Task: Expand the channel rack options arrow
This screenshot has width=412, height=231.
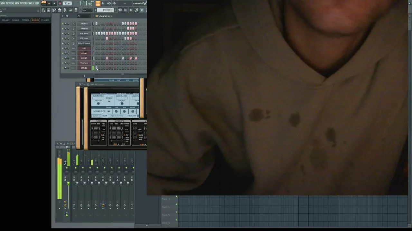Action: point(62,16)
